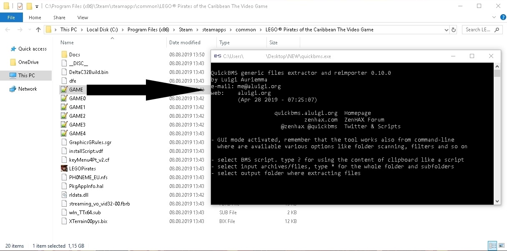
Task: Select the GAME2 file icon
Action: (64, 116)
